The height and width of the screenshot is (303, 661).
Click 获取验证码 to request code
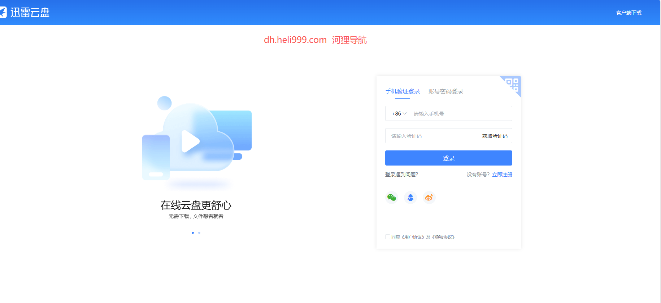point(495,136)
